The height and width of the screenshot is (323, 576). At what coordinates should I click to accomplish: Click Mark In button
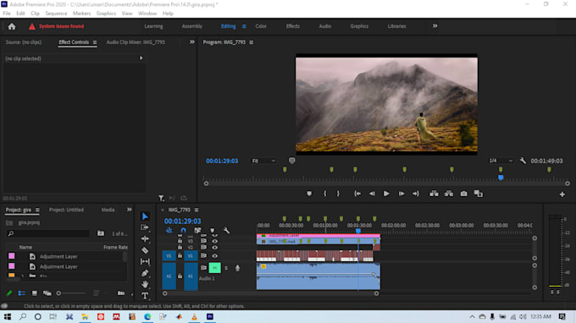[324, 194]
